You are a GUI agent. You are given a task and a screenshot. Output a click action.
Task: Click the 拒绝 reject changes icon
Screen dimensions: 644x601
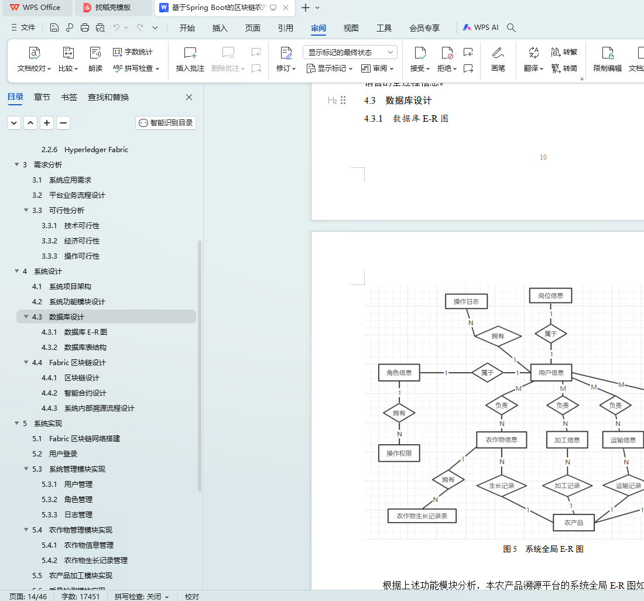click(447, 60)
